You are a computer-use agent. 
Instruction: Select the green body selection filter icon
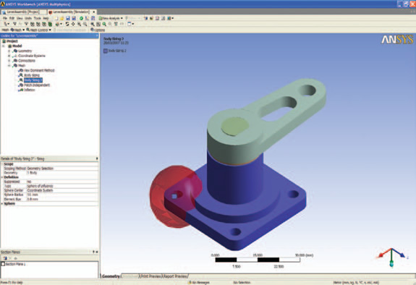coord(51,24)
